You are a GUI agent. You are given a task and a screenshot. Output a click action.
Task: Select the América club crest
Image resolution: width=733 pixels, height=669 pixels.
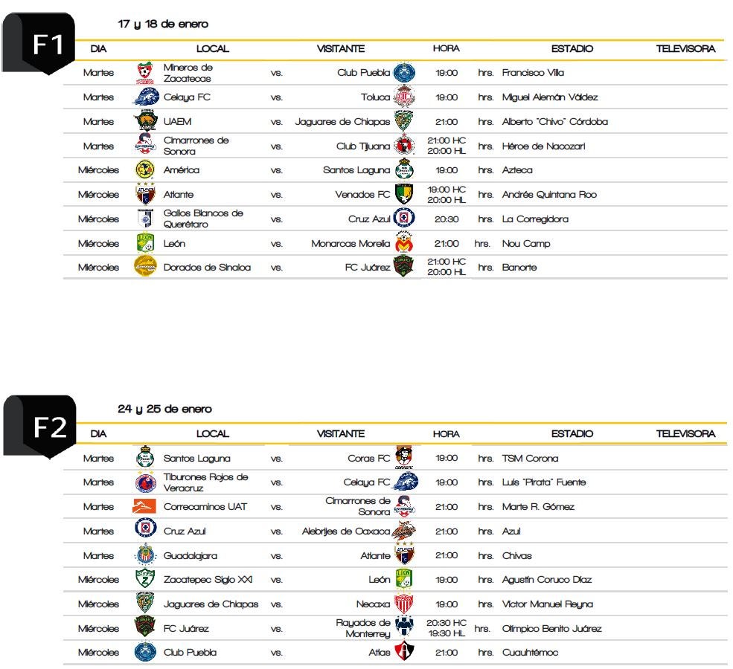(x=144, y=170)
